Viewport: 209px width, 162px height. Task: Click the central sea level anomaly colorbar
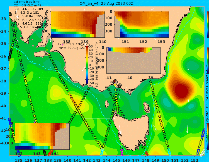point(87,65)
